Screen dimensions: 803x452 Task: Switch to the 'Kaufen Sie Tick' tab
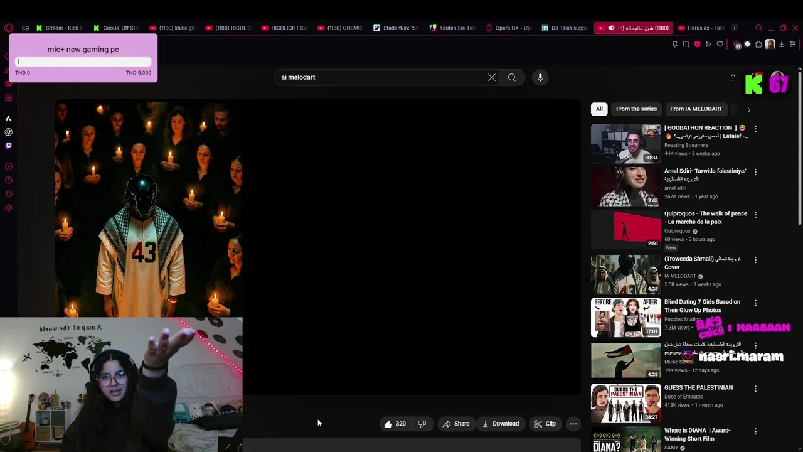pos(453,28)
